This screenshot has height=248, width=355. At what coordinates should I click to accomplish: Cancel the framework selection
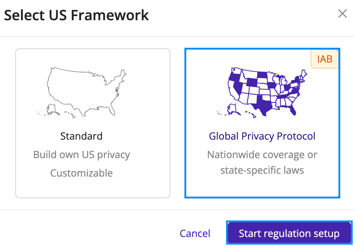(195, 233)
